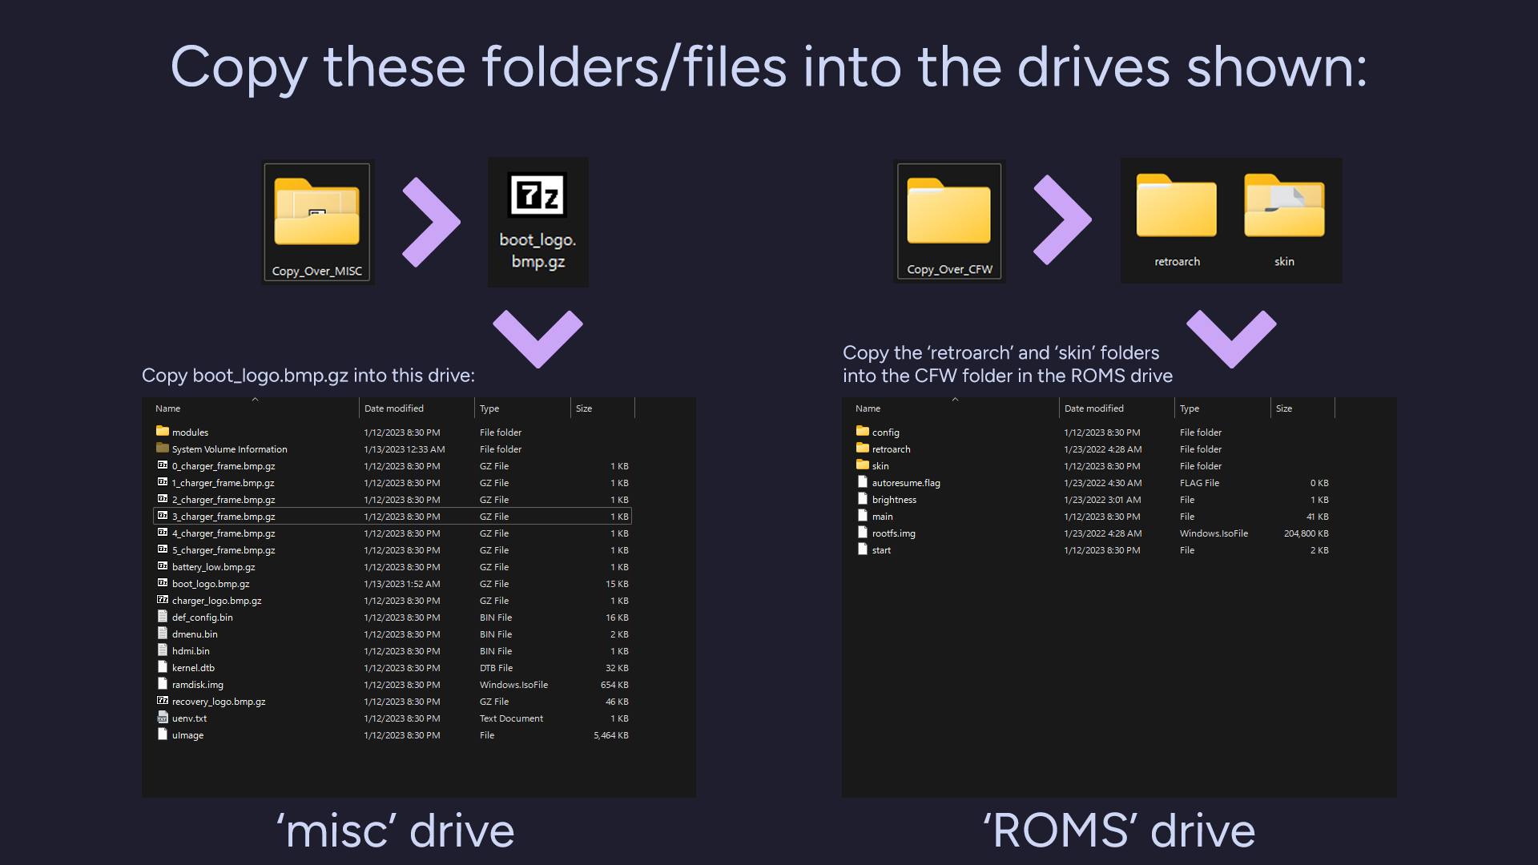The width and height of the screenshot is (1538, 865).
Task: Select boot_logo.bmp.gz in misc drive list
Action: point(393,584)
